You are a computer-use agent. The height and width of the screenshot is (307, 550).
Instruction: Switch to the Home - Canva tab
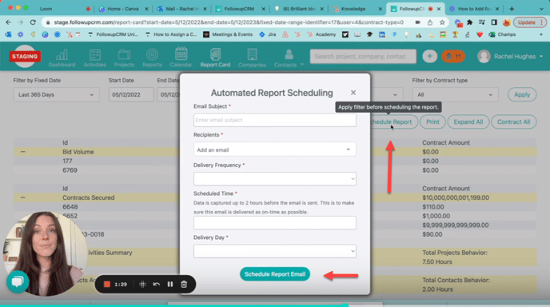[123, 9]
